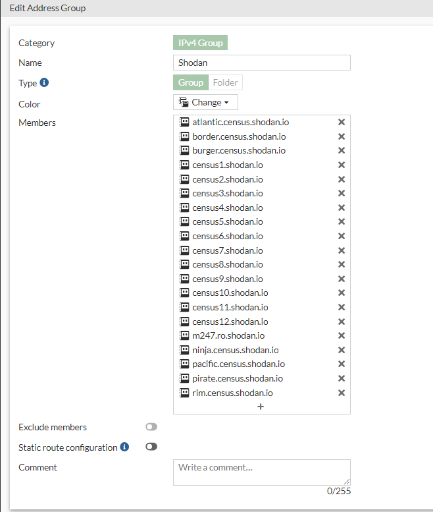Remove rim.census.shodan.io member
The height and width of the screenshot is (512, 433).
(x=342, y=393)
